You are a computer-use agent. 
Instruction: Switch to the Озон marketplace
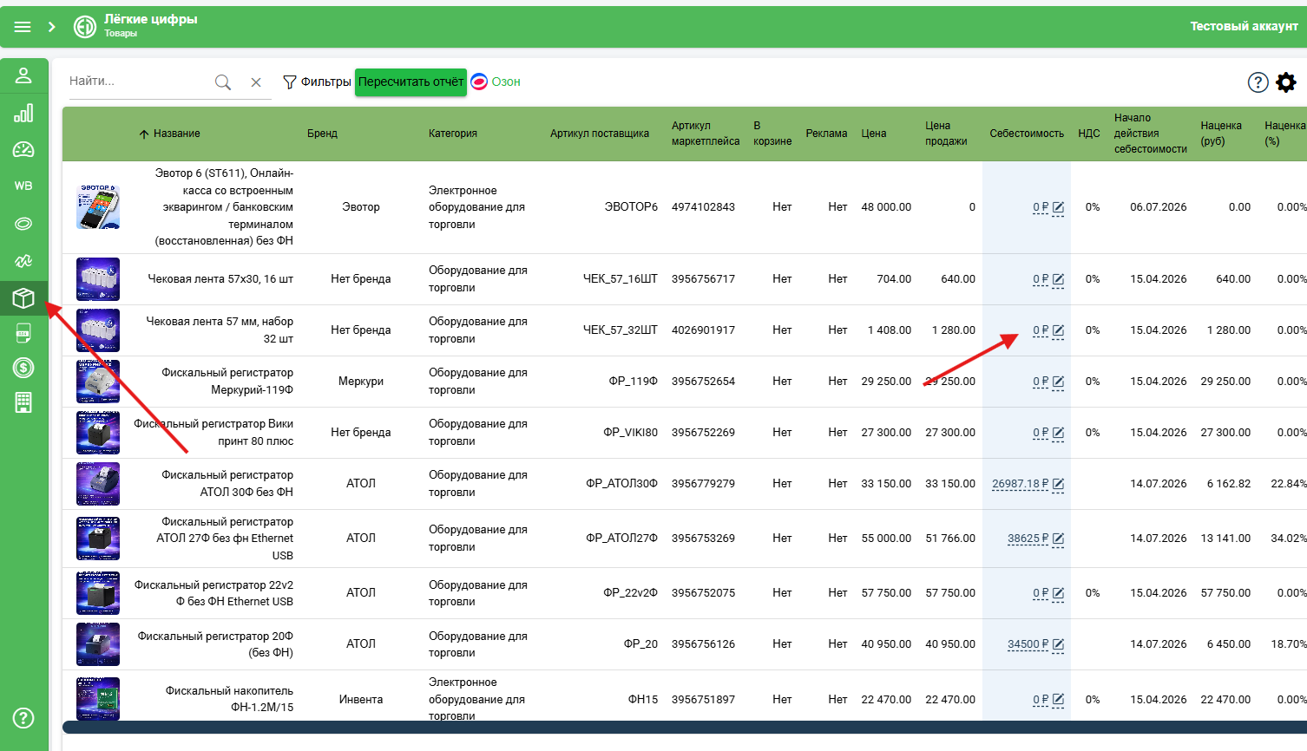pyautogui.click(x=496, y=82)
